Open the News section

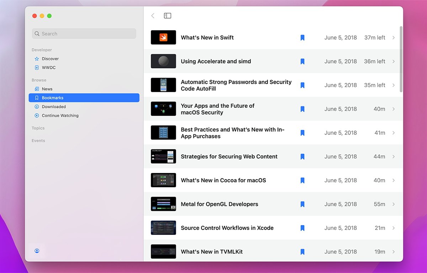[47, 89]
